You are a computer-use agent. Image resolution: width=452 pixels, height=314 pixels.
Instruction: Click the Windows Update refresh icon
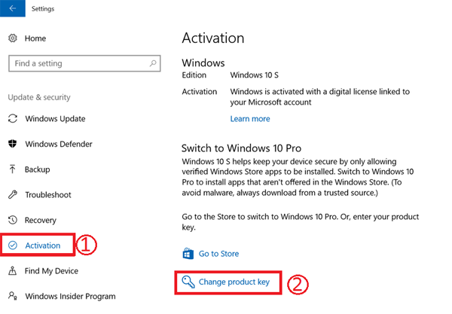coord(13,118)
